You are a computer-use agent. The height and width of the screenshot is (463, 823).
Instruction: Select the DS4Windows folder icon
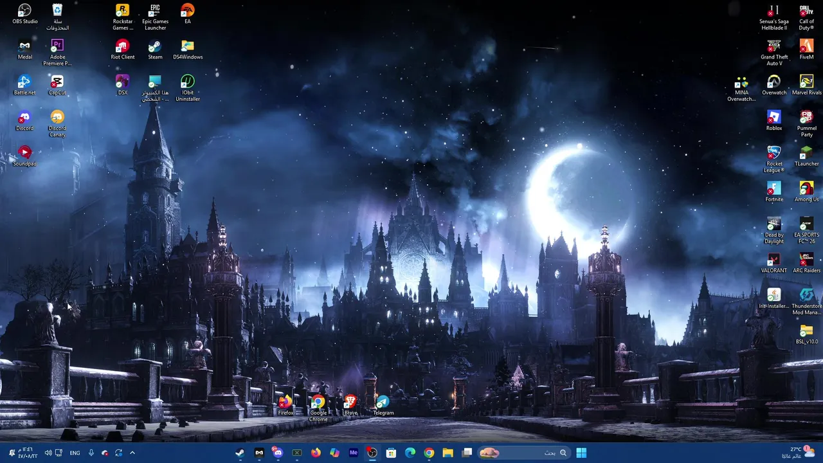pos(187,50)
